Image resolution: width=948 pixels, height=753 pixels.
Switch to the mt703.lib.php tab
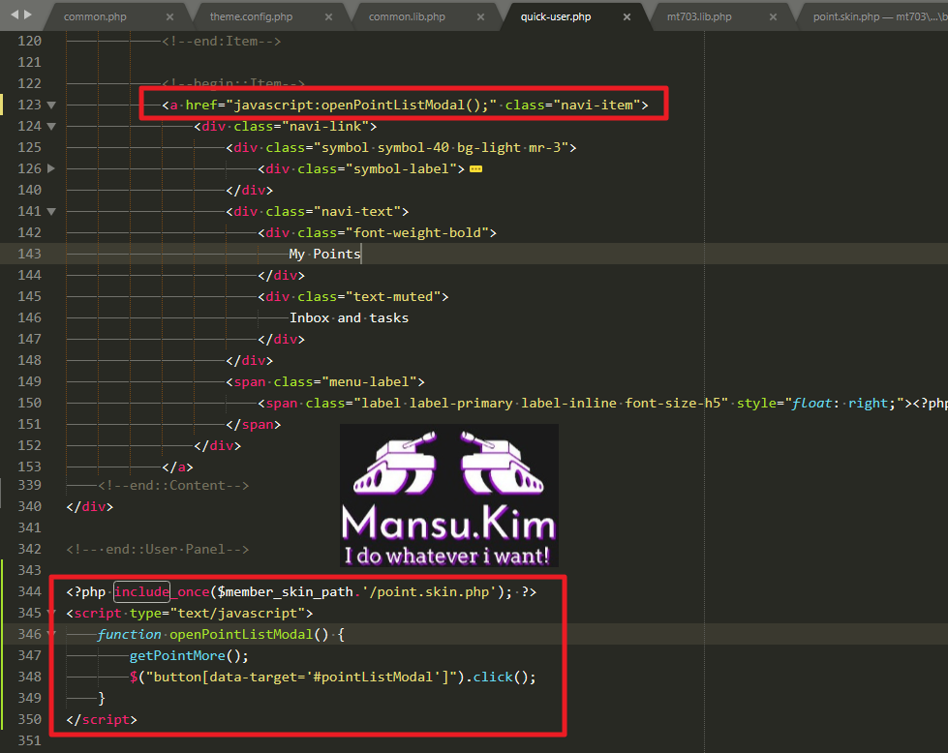tap(699, 17)
